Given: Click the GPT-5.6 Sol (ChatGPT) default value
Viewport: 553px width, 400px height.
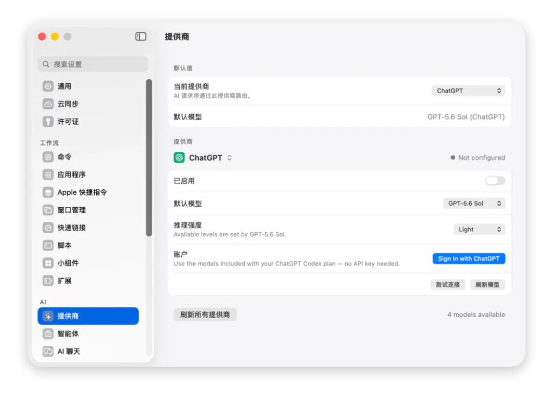Looking at the screenshot, I should (466, 117).
